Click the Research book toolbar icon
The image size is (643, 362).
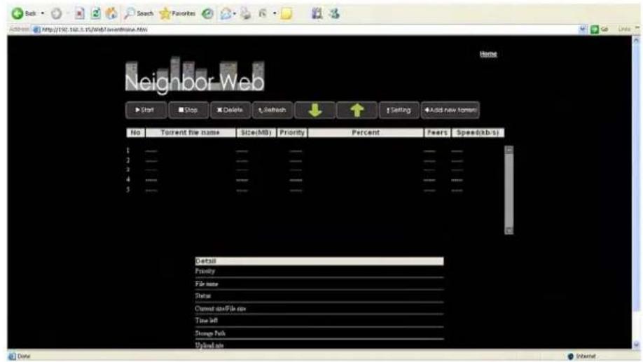pos(317,14)
